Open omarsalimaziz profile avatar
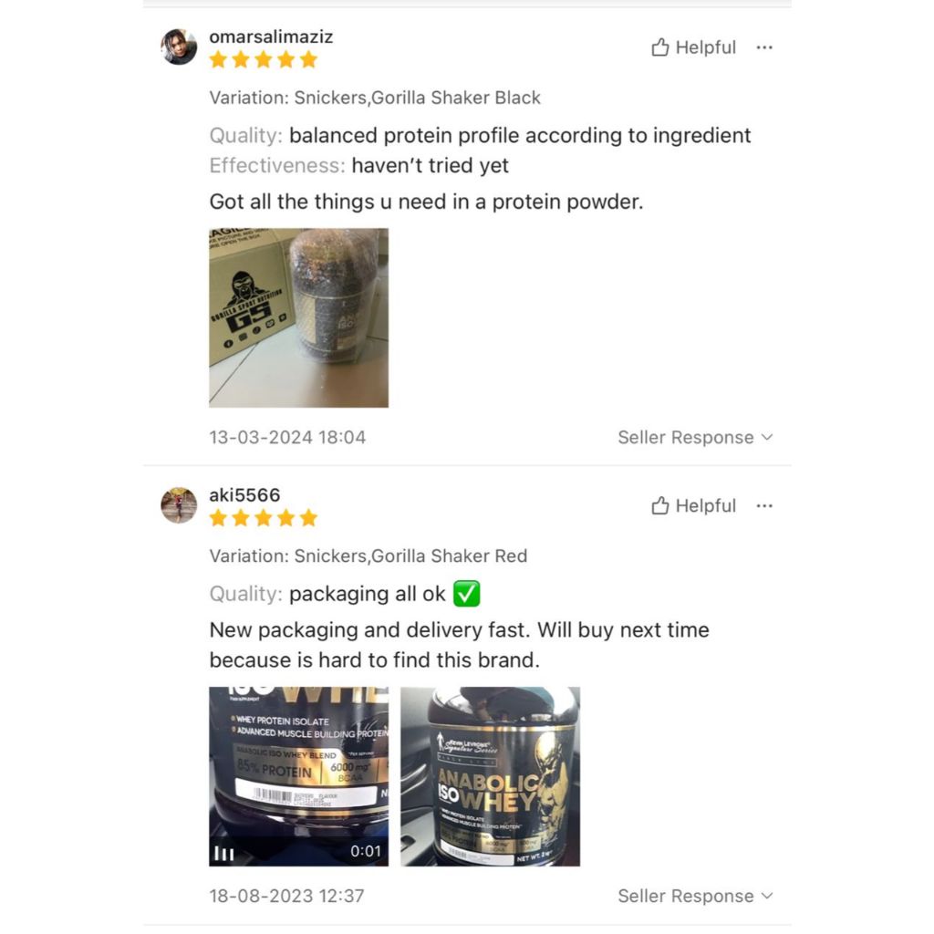The height and width of the screenshot is (934, 934). coord(179,47)
